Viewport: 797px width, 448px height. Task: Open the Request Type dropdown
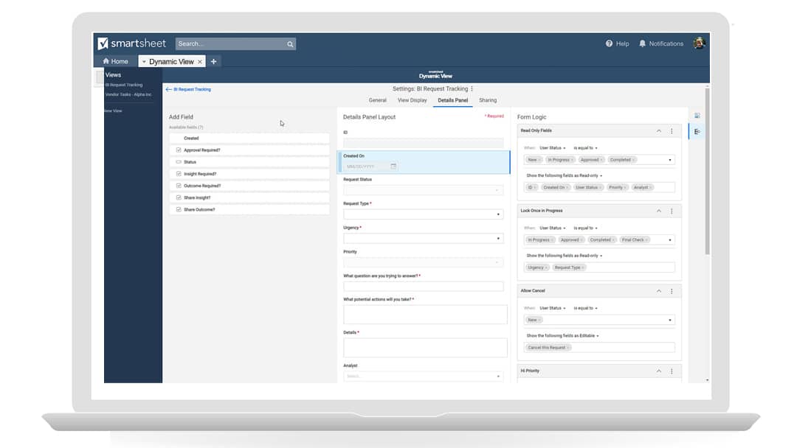(x=424, y=214)
